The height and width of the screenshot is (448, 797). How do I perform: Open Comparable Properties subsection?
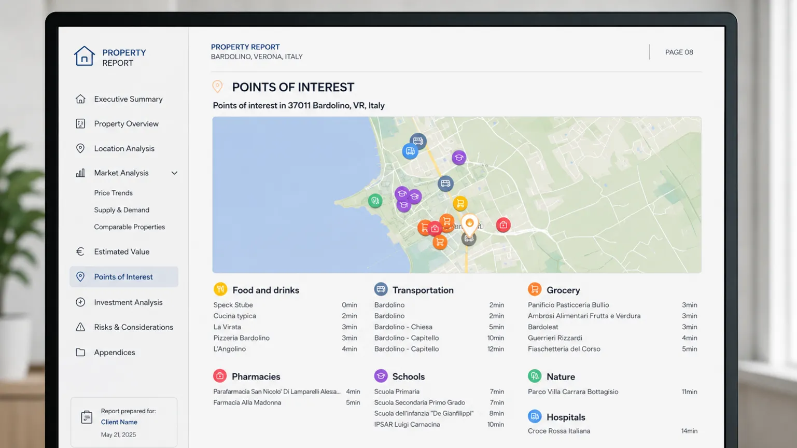(129, 227)
